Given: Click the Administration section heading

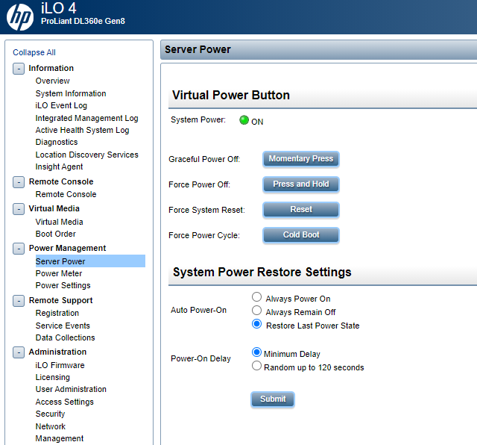Looking at the screenshot, I should (57, 352).
